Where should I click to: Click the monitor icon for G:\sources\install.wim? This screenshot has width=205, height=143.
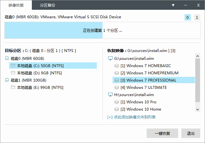[x=110, y=59]
